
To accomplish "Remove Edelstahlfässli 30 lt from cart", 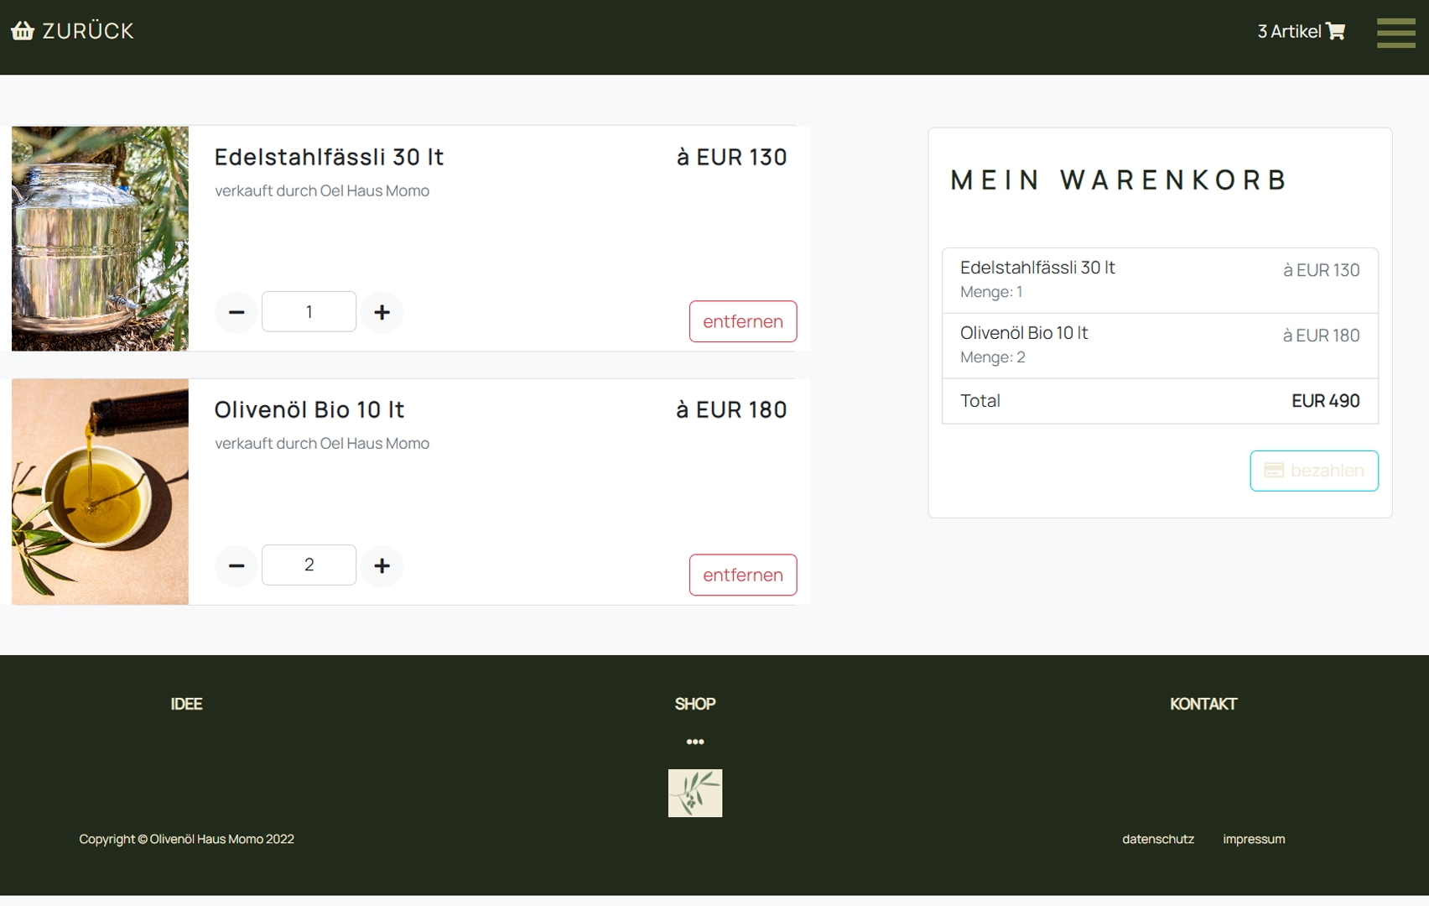I will (x=742, y=321).
